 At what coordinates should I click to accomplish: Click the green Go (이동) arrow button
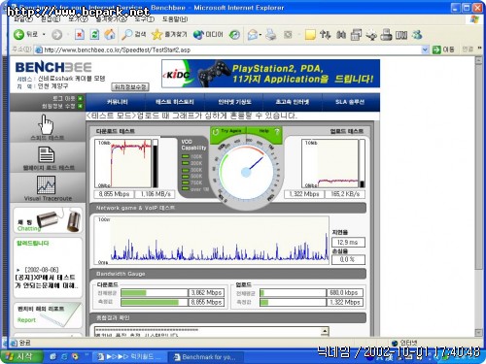click(436, 50)
